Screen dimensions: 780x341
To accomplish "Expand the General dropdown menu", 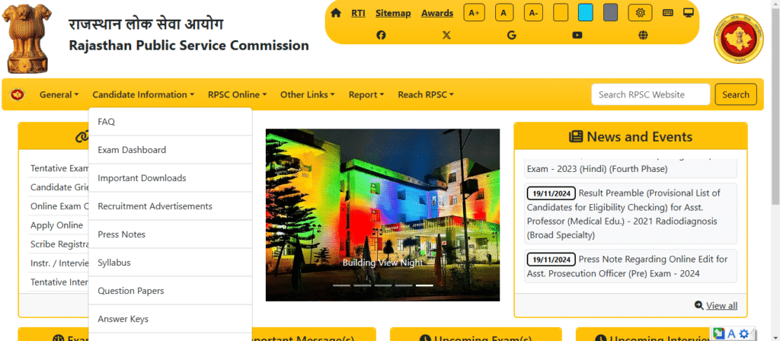I will (x=59, y=94).
